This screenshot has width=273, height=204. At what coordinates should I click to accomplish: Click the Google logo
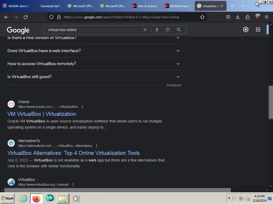click(x=18, y=30)
